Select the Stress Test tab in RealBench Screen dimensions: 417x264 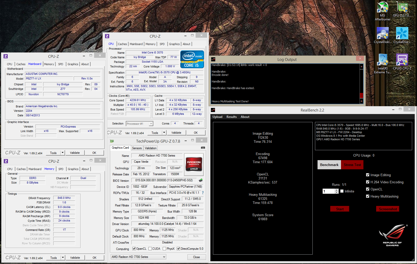[x=352, y=165]
